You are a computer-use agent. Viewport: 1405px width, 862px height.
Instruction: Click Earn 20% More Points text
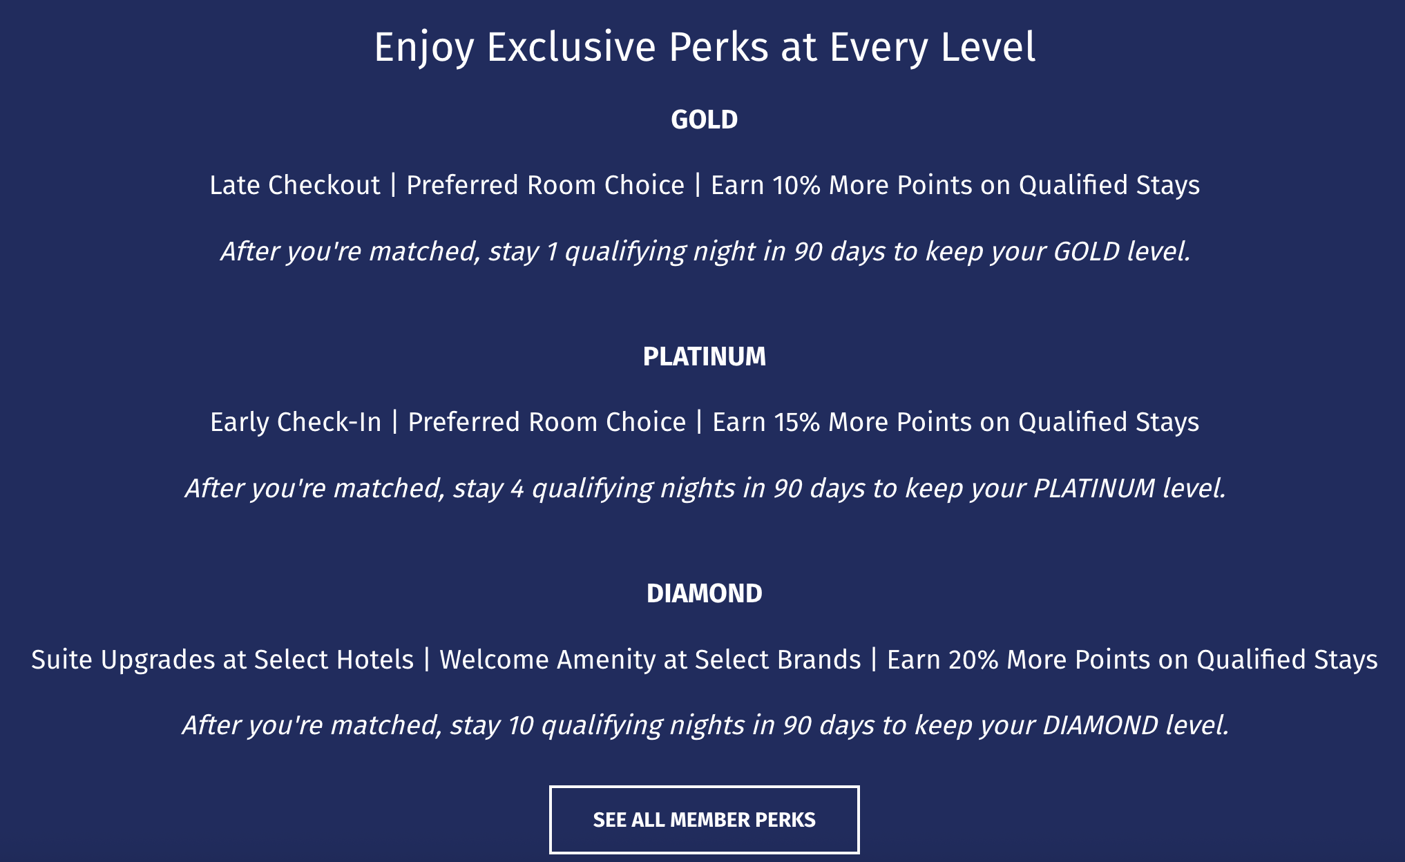[x=1131, y=660]
